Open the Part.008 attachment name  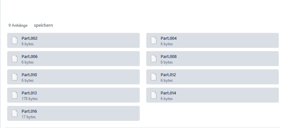(x=169, y=57)
